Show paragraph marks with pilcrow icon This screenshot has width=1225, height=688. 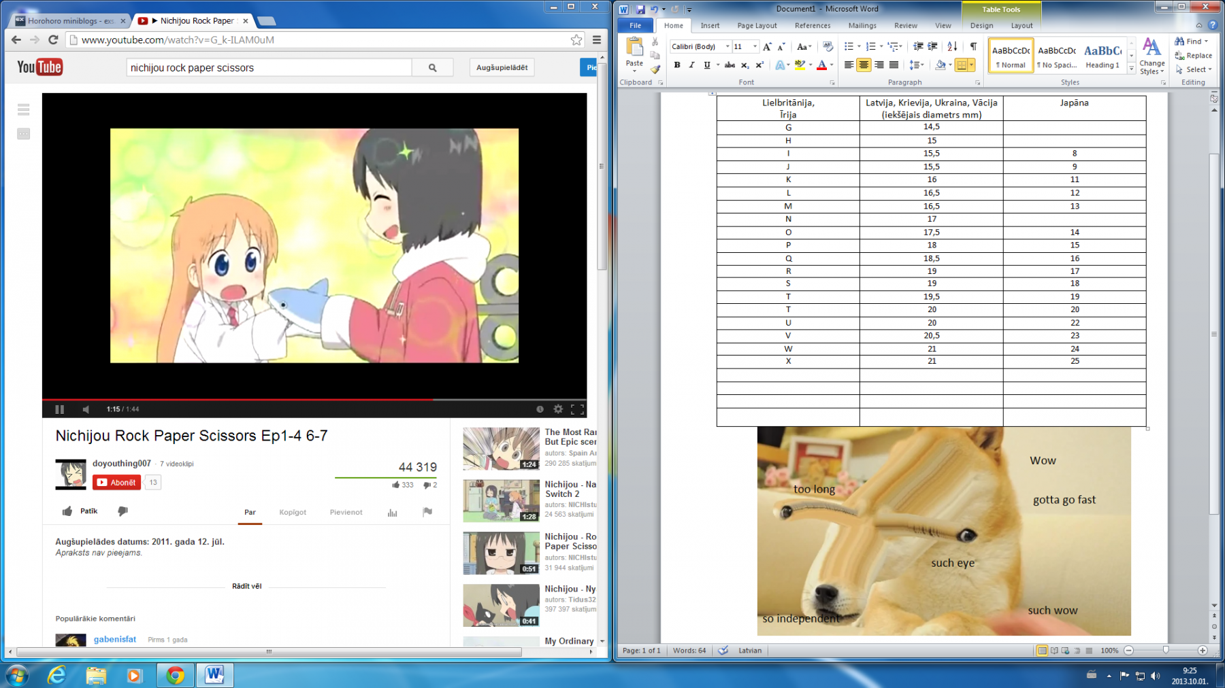[x=973, y=46]
